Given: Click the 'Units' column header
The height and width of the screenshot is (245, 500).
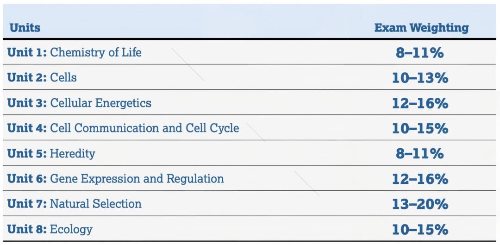Looking at the screenshot, I should pos(25,28).
